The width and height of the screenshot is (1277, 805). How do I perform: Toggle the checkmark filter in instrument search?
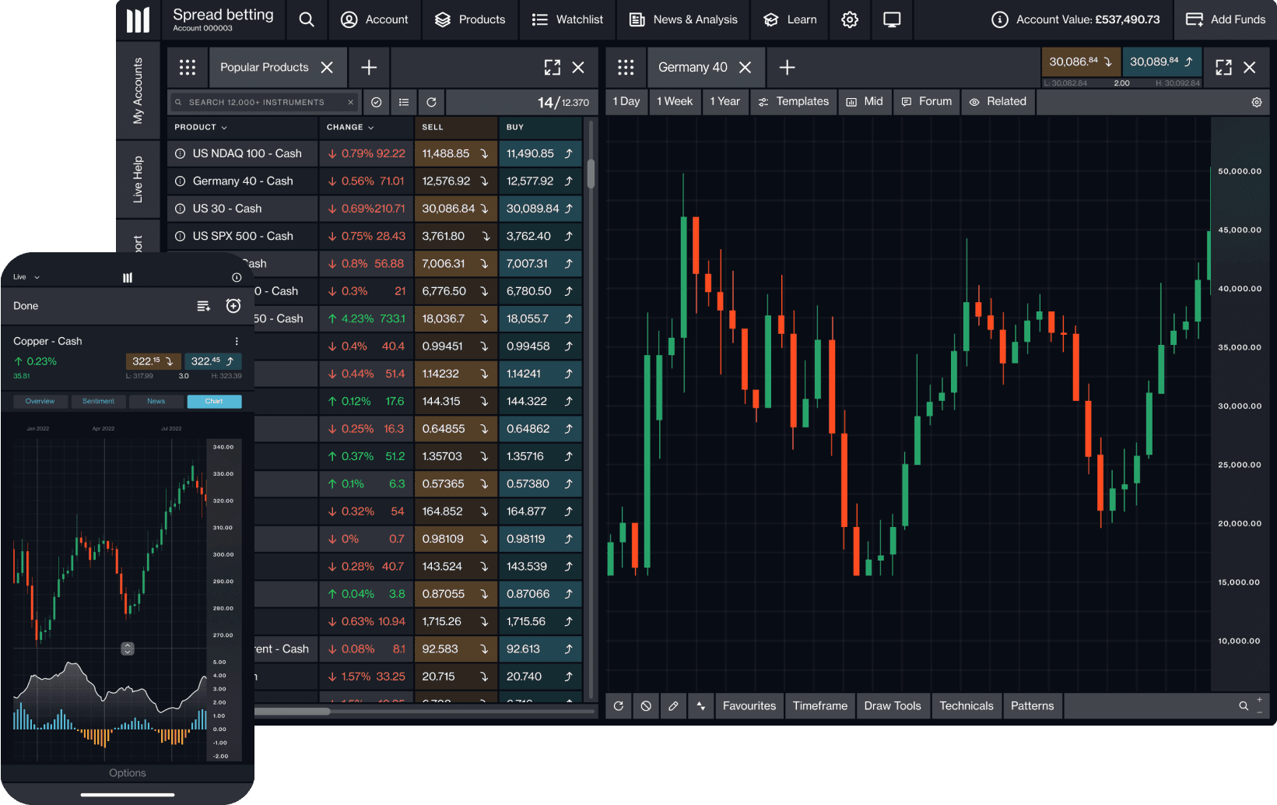click(376, 101)
